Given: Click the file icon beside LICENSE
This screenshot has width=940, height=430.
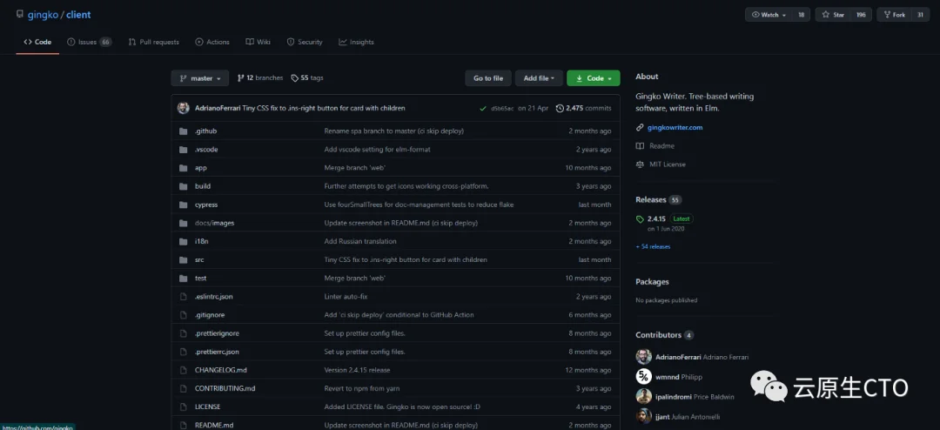Looking at the screenshot, I should 184,406.
